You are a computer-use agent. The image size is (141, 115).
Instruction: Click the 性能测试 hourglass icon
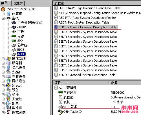(x=8, y=112)
